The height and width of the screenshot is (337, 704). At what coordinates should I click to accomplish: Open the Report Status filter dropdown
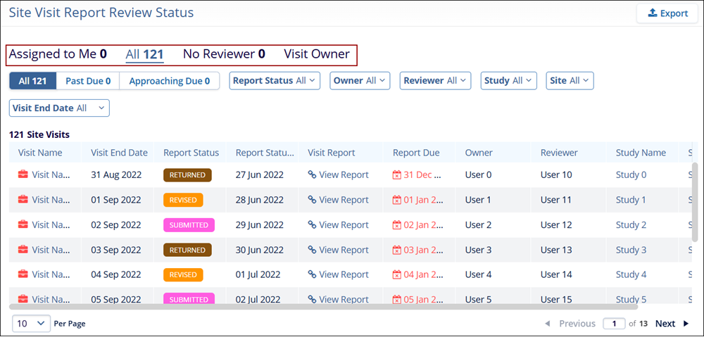coord(275,81)
